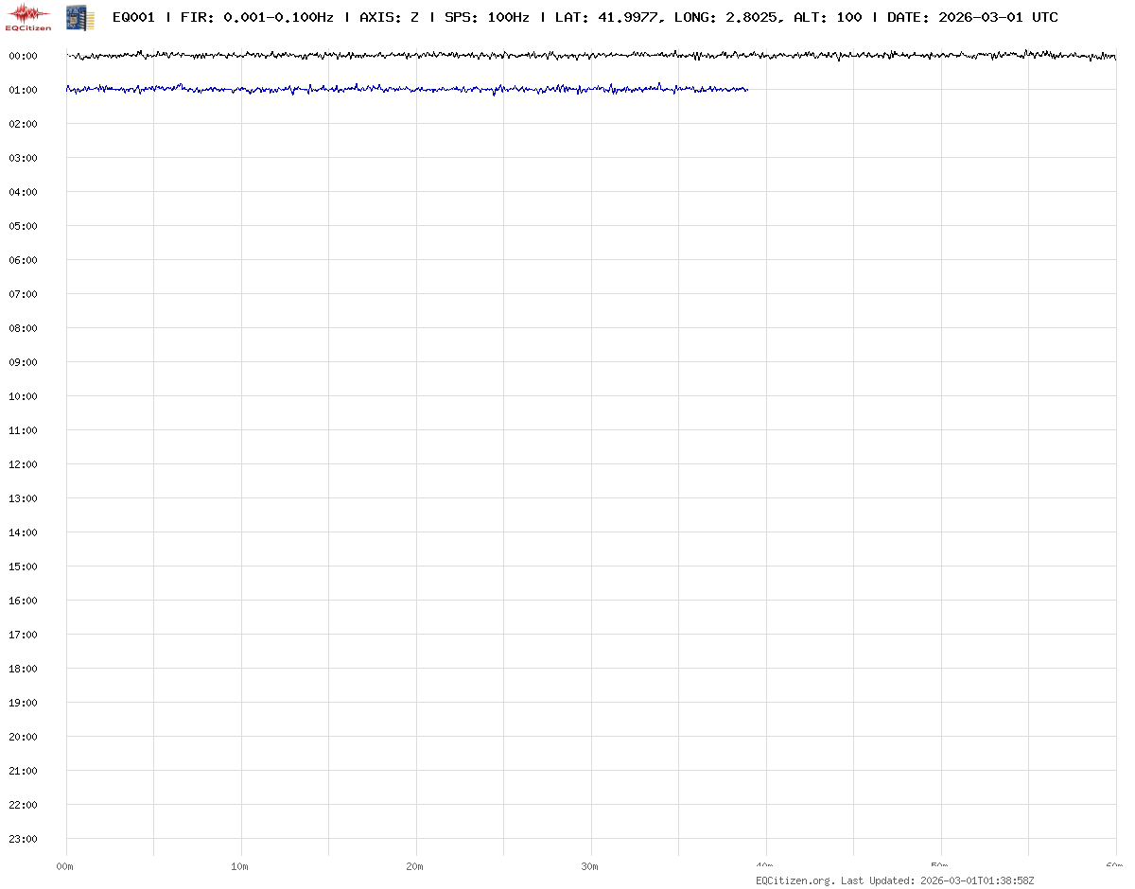The width and height of the screenshot is (1135, 889).
Task: Open the EQCitizen.org footer link
Action: point(794,880)
